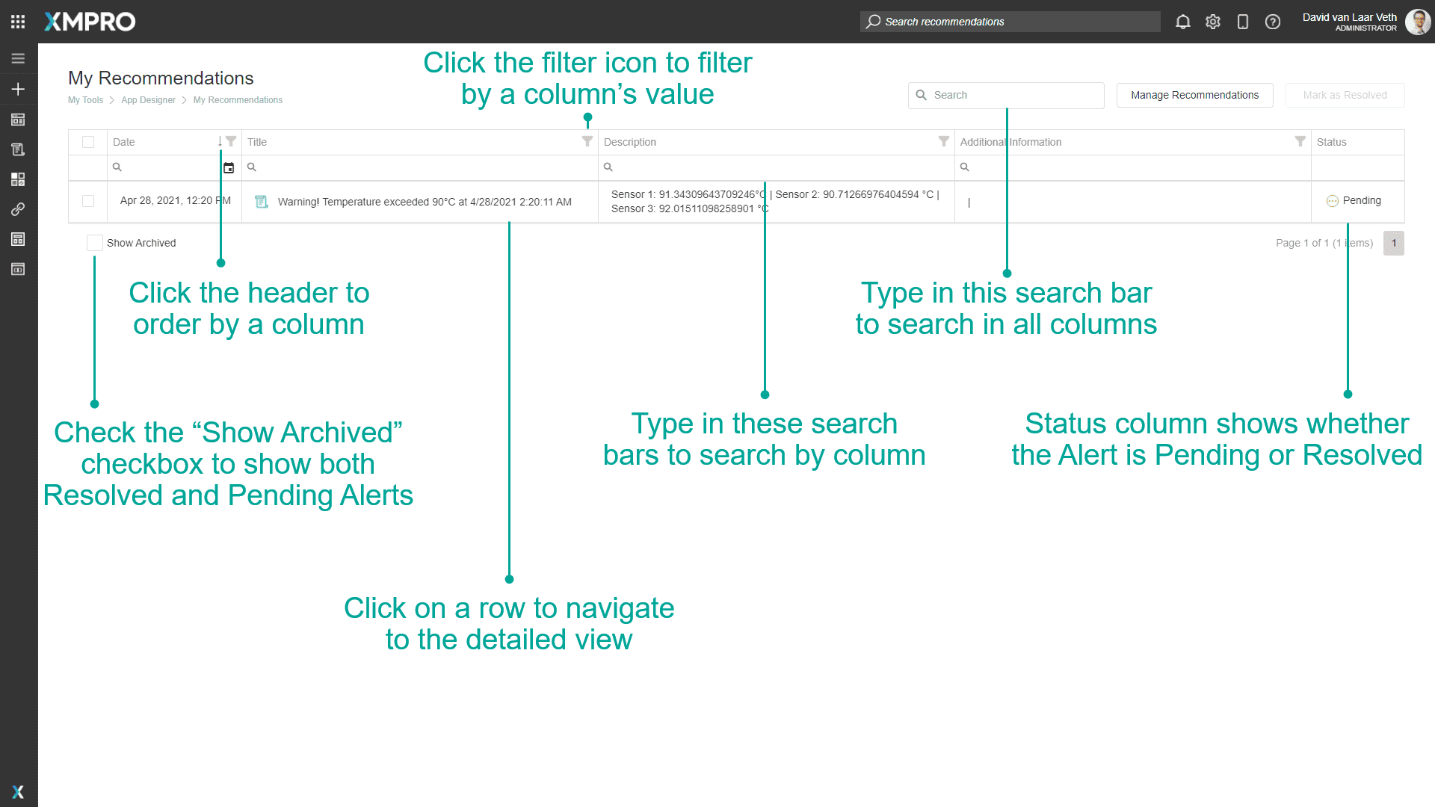Click the link icon in the left sidebar
The image size is (1435, 807).
click(18, 209)
